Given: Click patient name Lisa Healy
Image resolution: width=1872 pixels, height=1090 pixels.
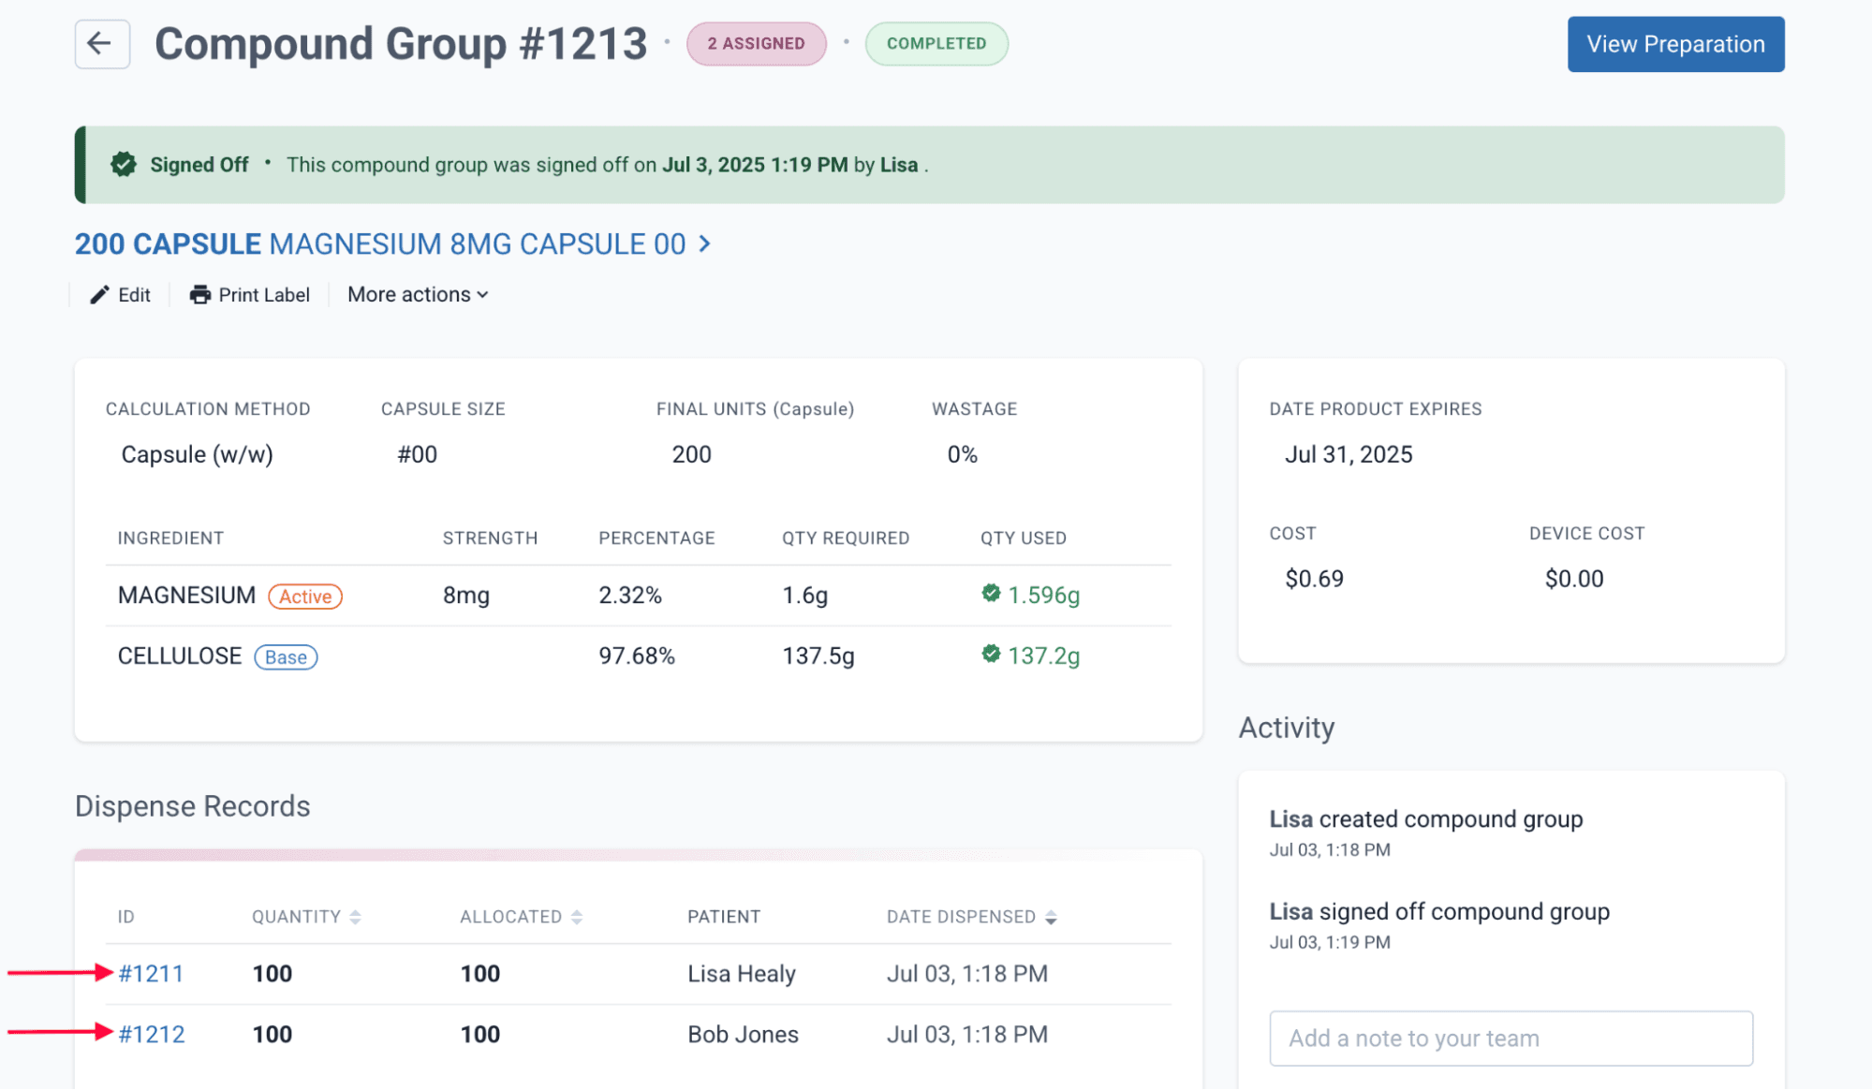Looking at the screenshot, I should tap(742, 974).
